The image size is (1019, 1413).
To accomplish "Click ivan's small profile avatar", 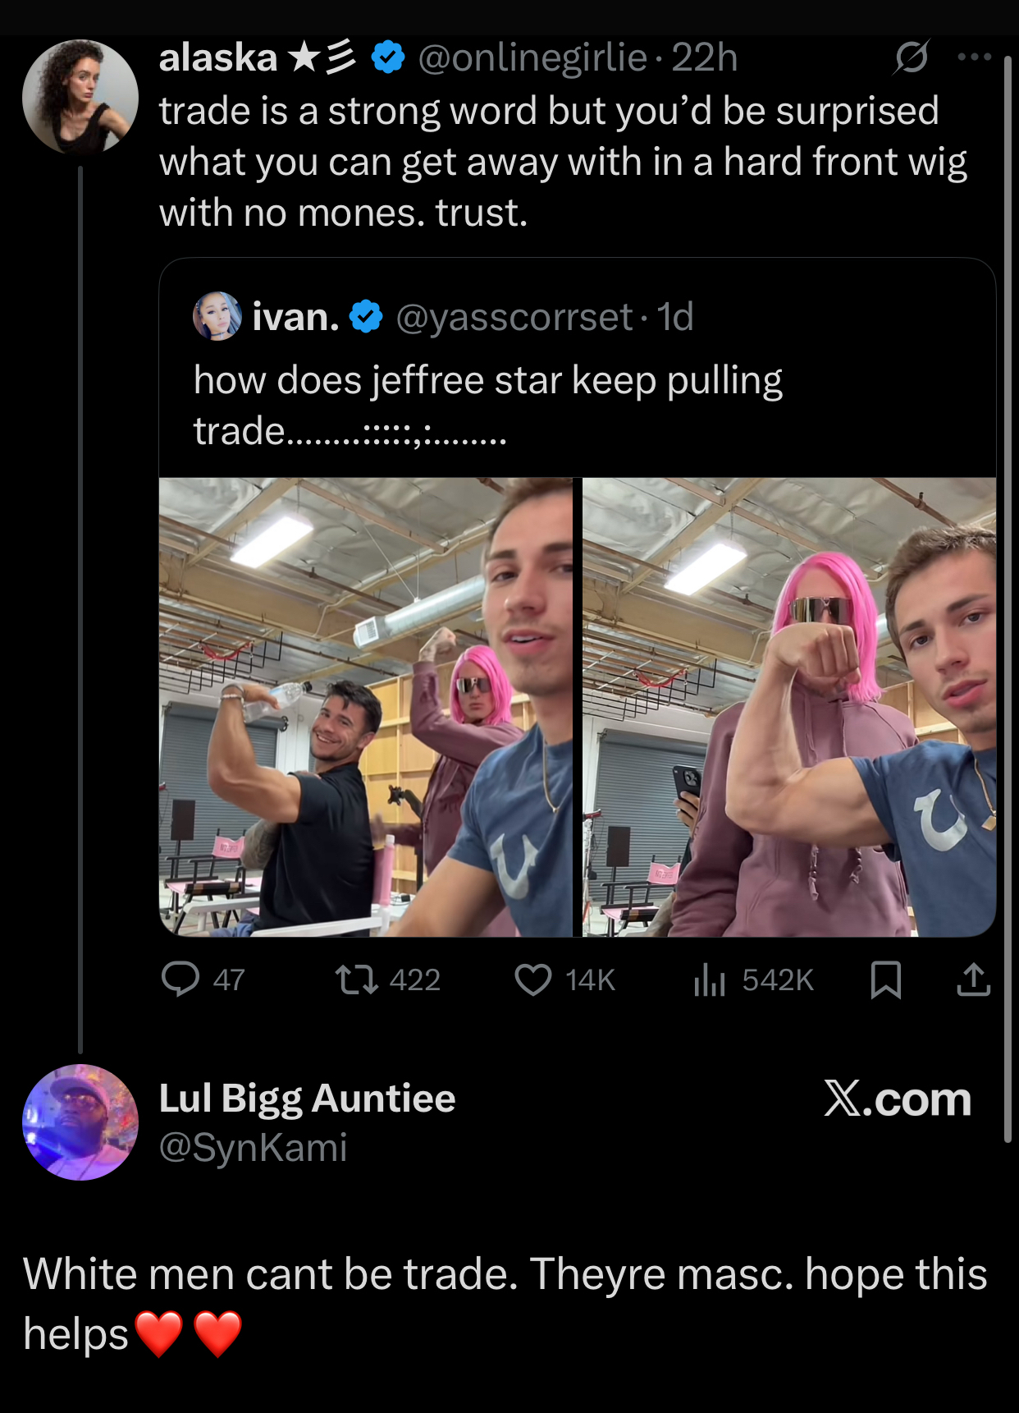I will pos(217,316).
